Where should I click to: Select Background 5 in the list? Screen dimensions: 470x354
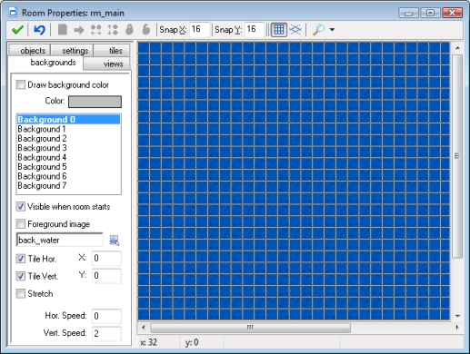tap(68, 167)
